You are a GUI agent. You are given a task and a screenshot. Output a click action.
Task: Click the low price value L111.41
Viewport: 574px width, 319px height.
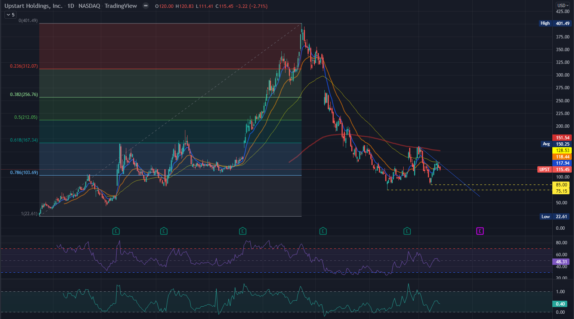point(205,6)
